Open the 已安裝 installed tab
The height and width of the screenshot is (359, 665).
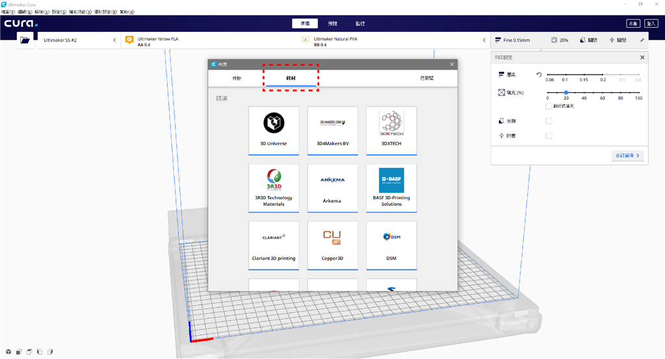[x=427, y=78]
